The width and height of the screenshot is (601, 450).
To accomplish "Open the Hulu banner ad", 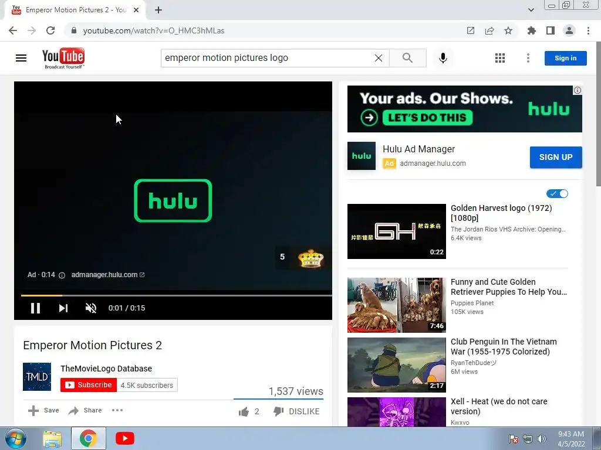I will point(465,109).
